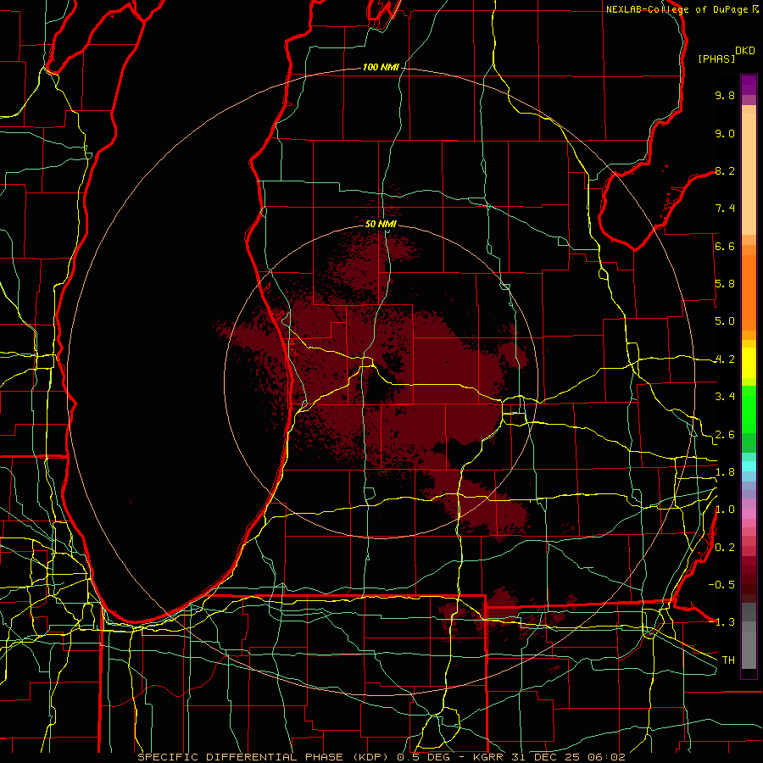The width and height of the screenshot is (763, 763).
Task: Choose the pink color bar segment
Action: [749, 514]
